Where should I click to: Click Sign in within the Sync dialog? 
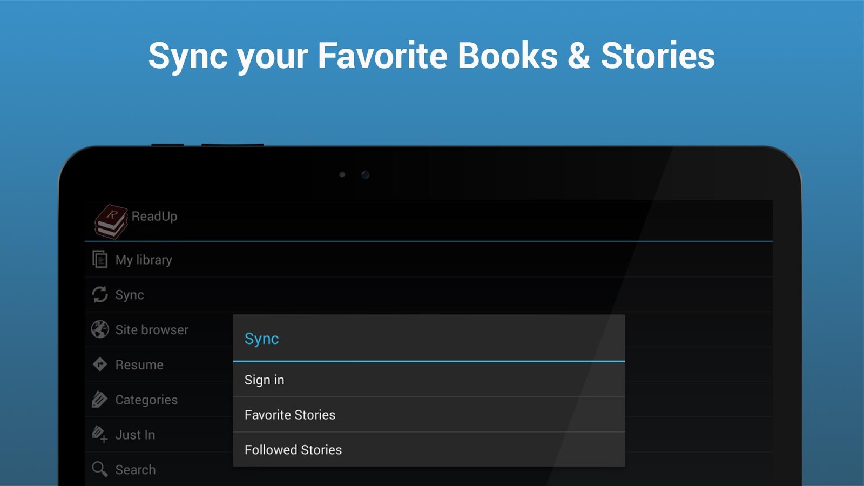coord(264,380)
